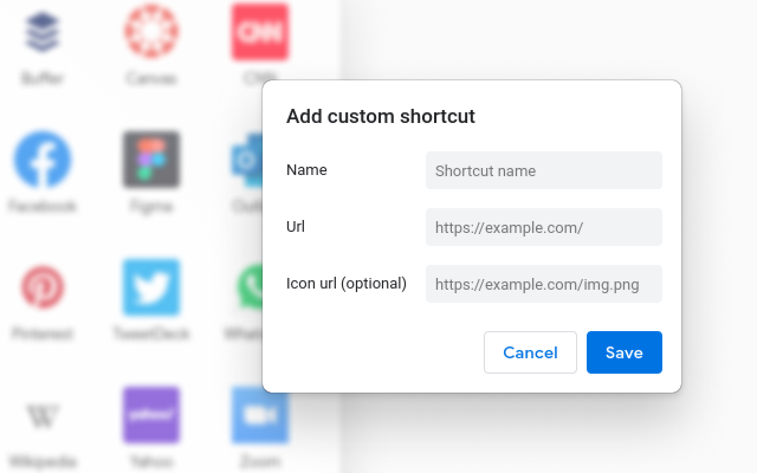Viewport: 757px width, 473px height.
Task: Open the TweetDeck shortcut icon
Action: click(151, 288)
